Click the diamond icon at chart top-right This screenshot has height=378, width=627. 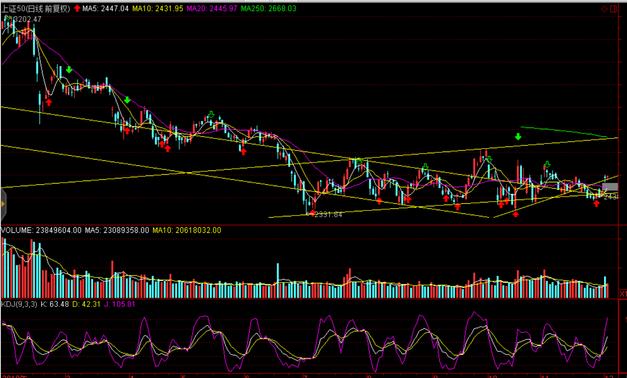point(604,9)
